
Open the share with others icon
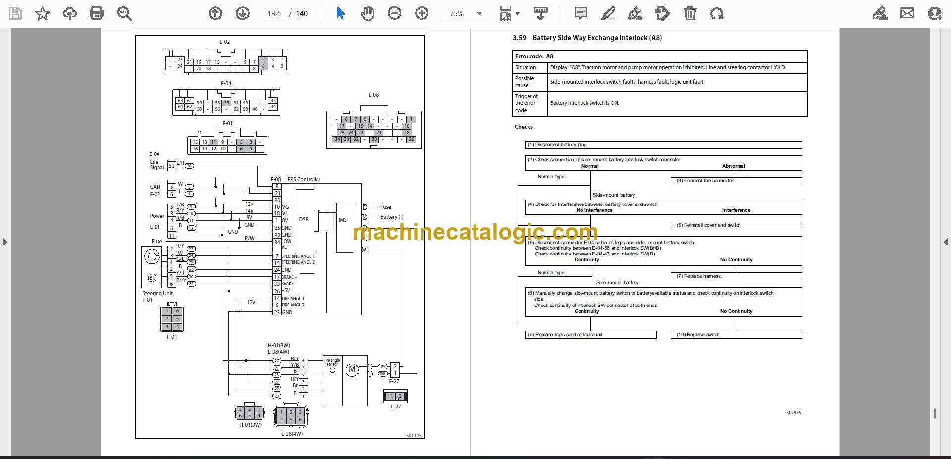(935, 13)
